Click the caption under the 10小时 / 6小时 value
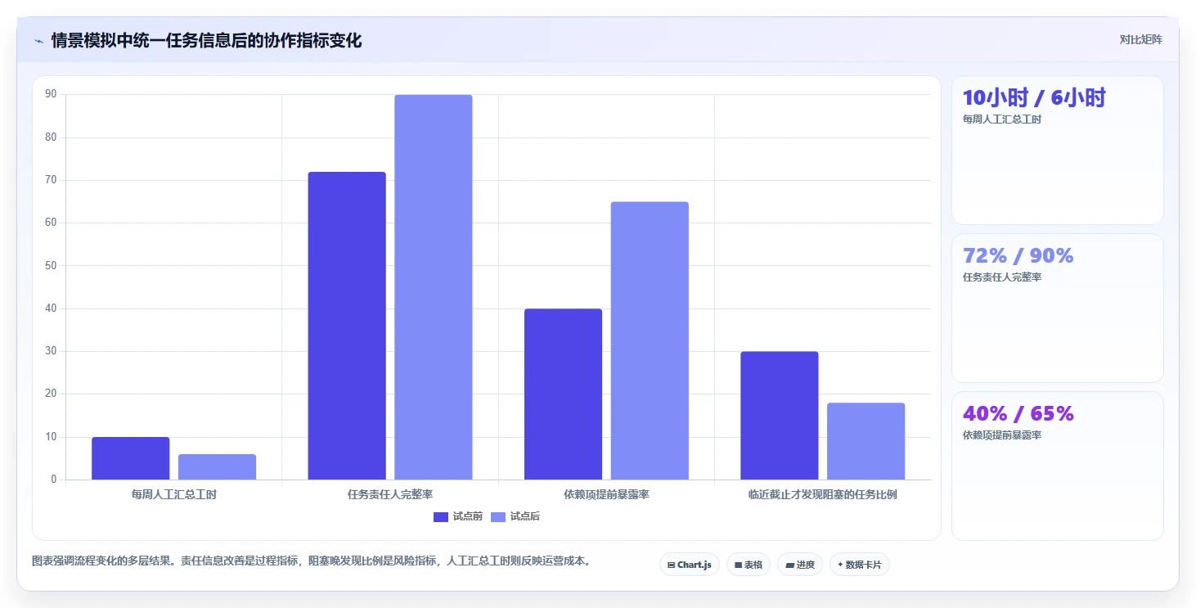Screen dimensions: 1196x608 (x=1002, y=119)
